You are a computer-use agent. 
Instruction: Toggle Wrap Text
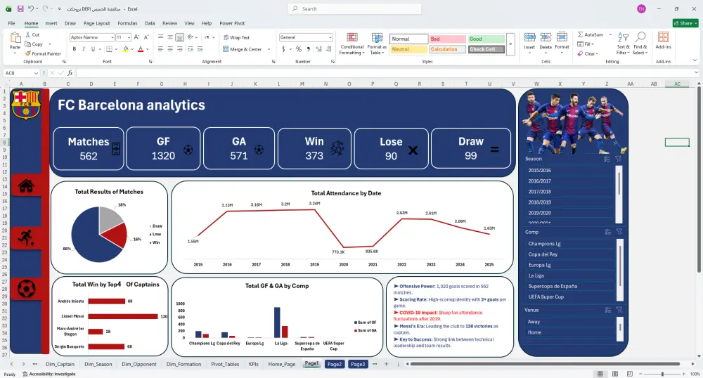click(x=236, y=37)
